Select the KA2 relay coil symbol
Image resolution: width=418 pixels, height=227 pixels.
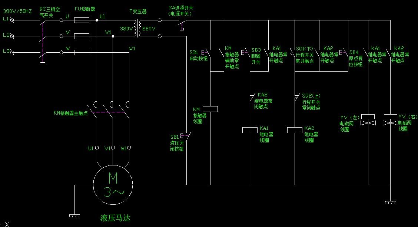[295, 130]
